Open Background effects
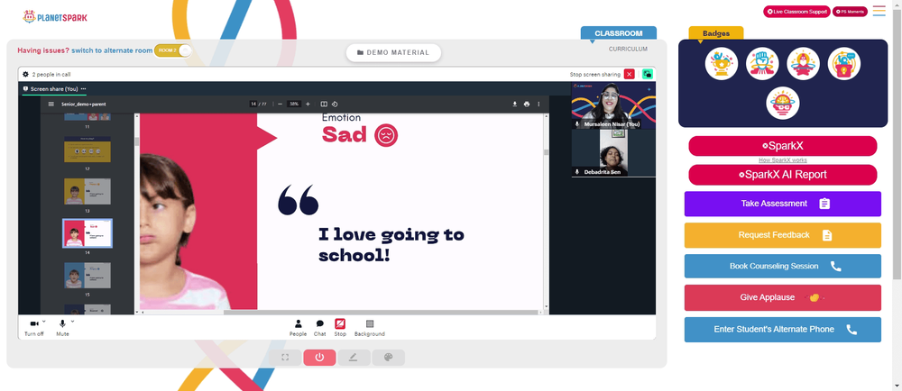Image resolution: width=902 pixels, height=391 pixels. click(x=369, y=327)
